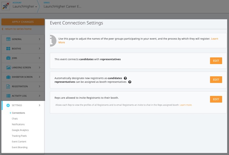Edit candidates with representatives connection

coord(216,61)
